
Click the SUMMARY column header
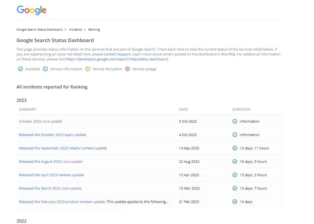coord(27,110)
